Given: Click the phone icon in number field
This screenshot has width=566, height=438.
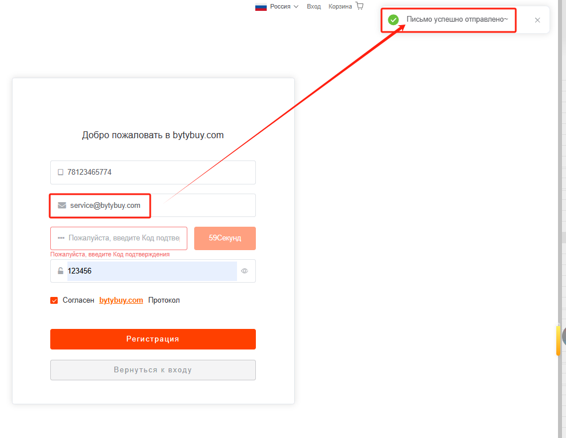Looking at the screenshot, I should coord(61,172).
